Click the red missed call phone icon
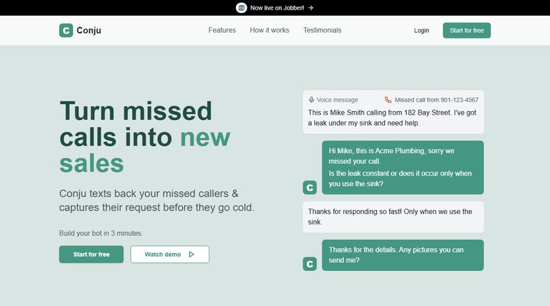550x306 pixels. pos(388,99)
